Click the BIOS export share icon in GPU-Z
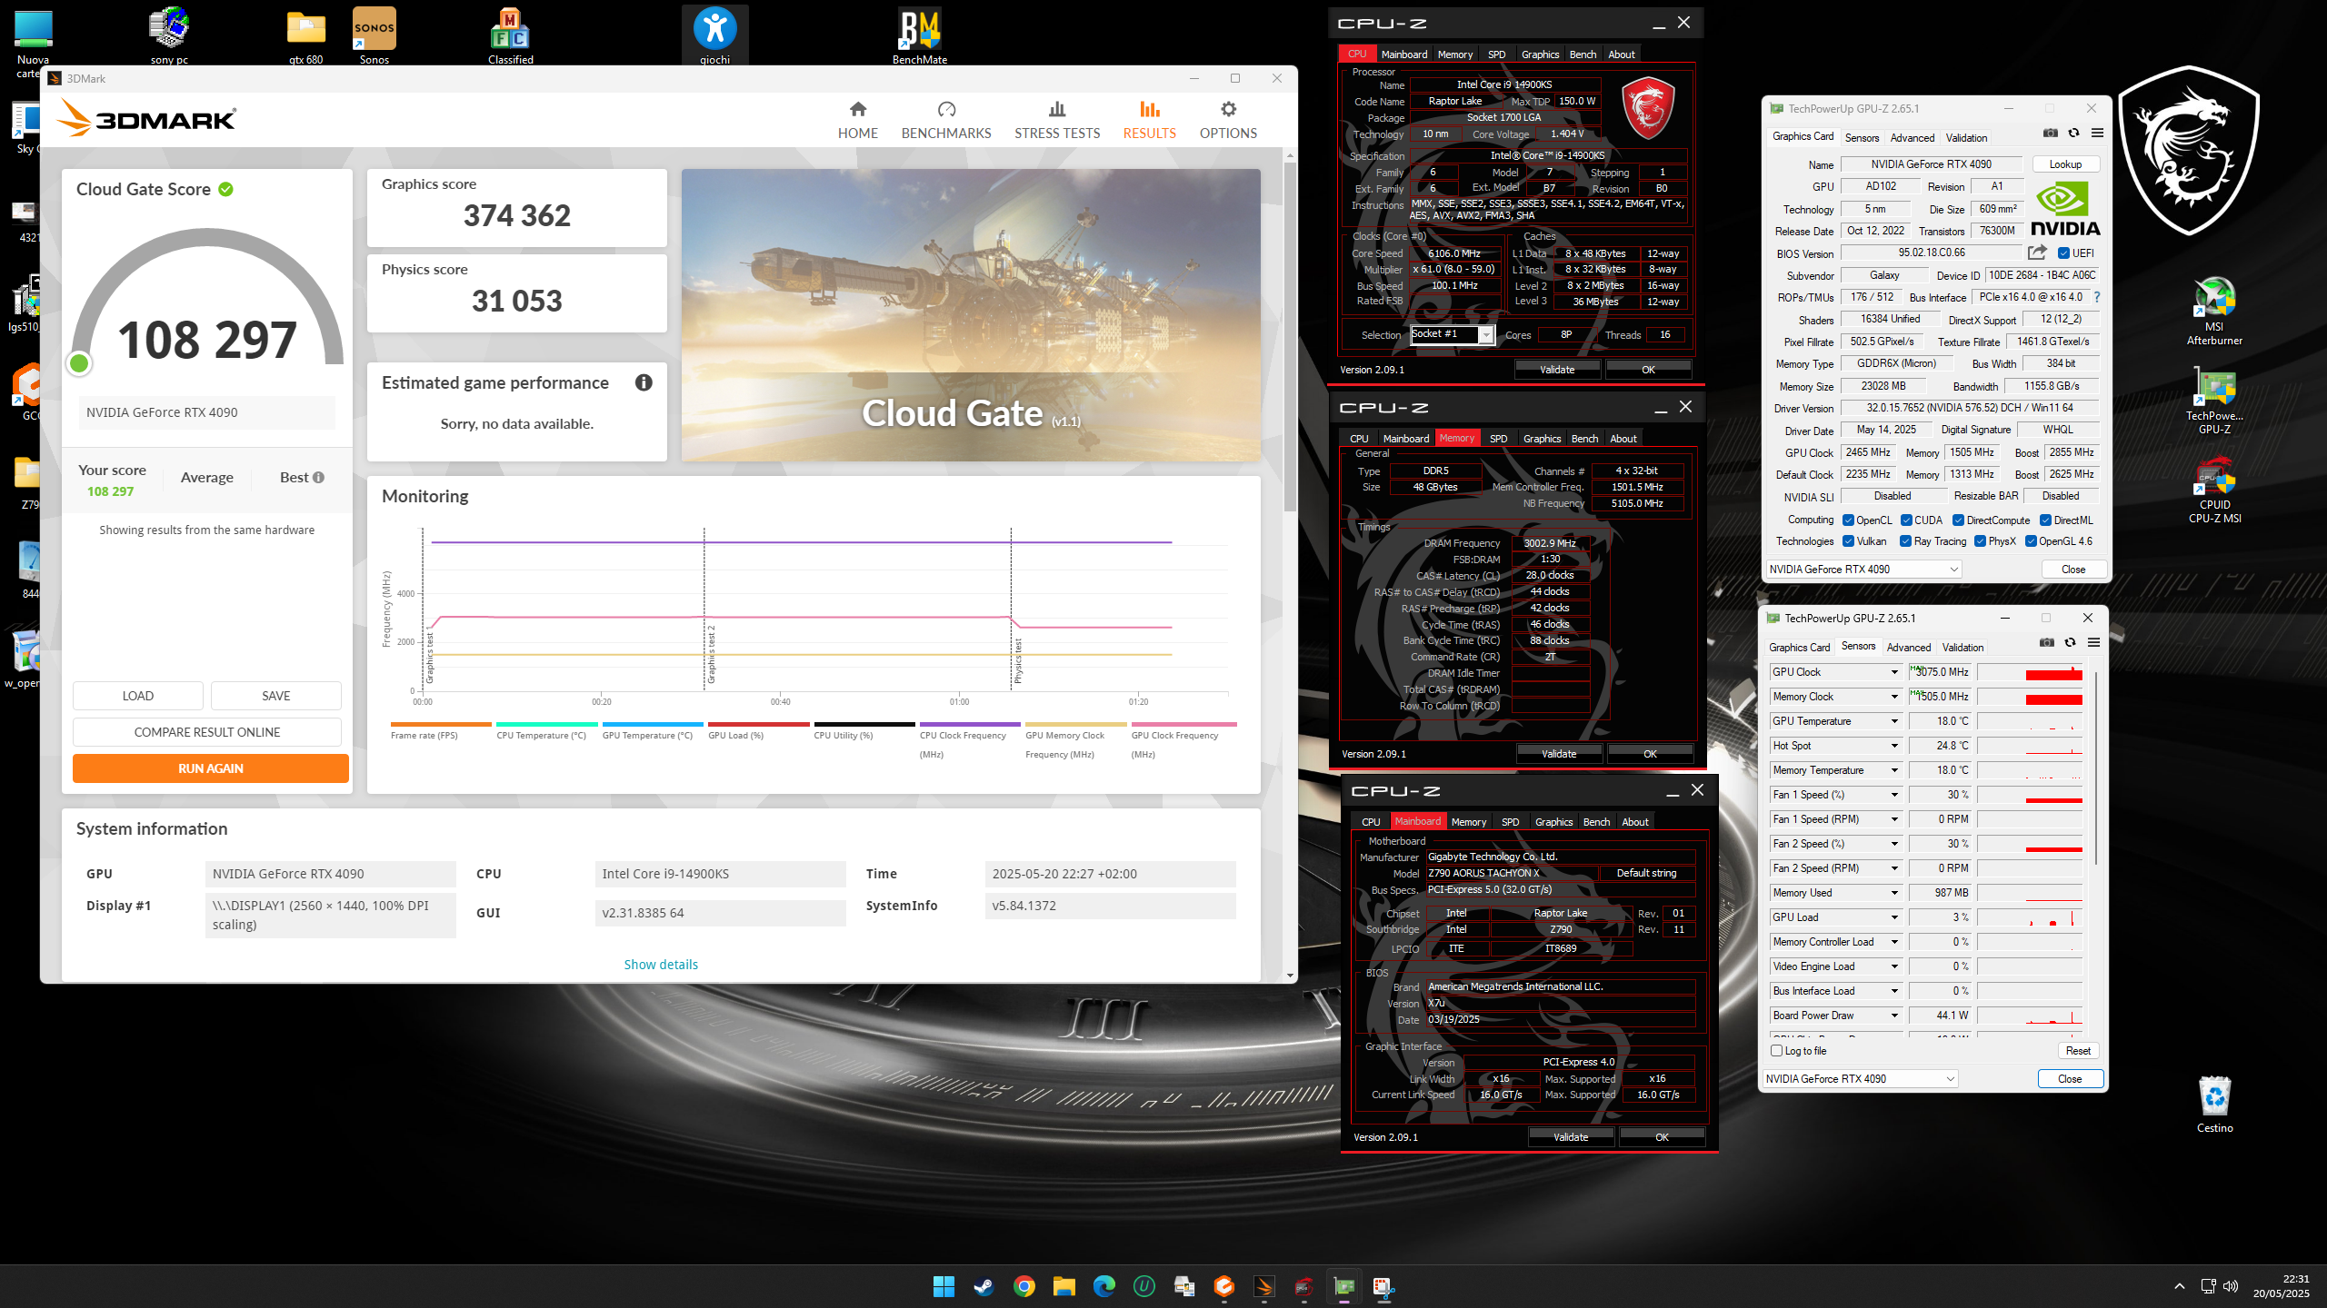Viewport: 2327px width, 1308px height. (x=2037, y=253)
